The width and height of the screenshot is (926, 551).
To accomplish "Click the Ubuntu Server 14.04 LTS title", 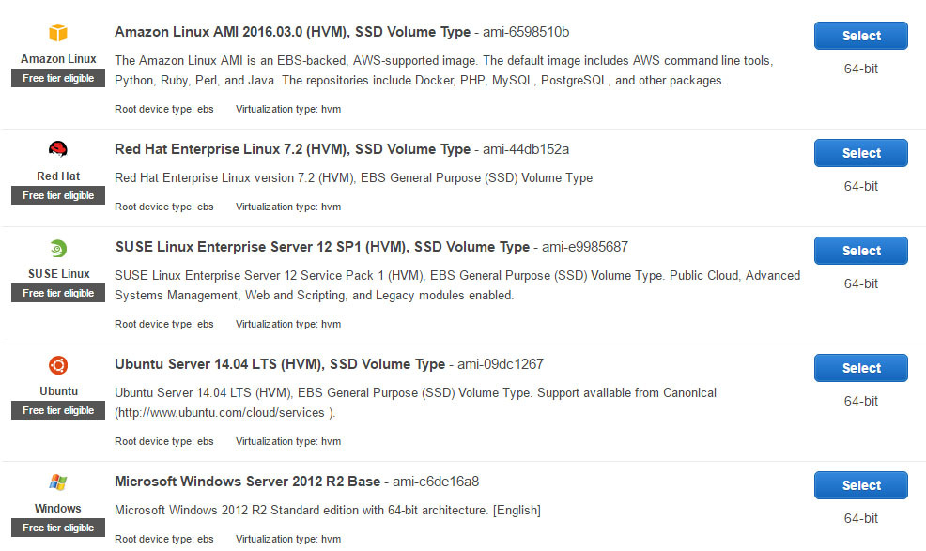I will point(280,364).
